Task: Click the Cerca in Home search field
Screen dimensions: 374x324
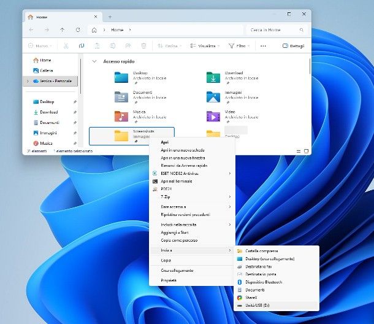Action: (277, 30)
